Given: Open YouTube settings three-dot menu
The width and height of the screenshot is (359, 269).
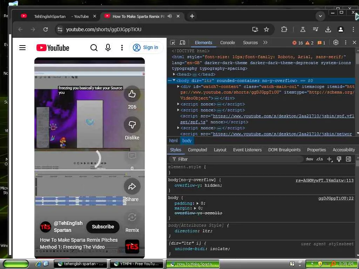Looking at the screenshot, I should [x=122, y=48].
